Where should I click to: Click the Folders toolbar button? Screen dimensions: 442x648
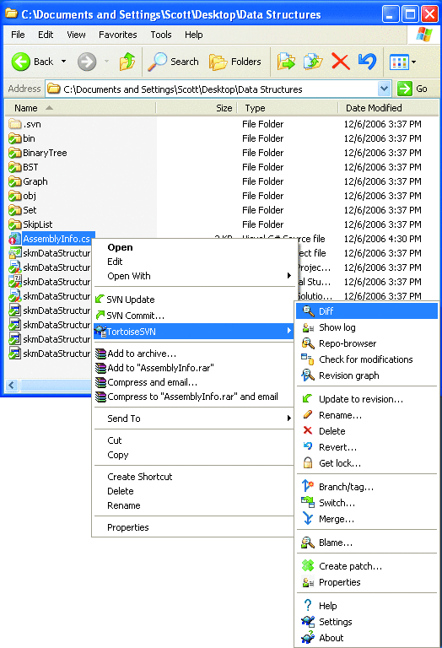tap(235, 62)
